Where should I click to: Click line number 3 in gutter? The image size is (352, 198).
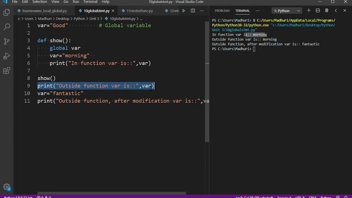(28, 41)
